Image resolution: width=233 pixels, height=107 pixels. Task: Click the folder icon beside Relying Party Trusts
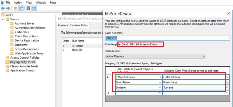(x=7, y=62)
